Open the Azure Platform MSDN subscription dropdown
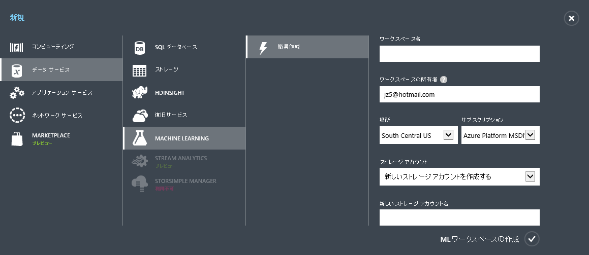 (x=530, y=135)
